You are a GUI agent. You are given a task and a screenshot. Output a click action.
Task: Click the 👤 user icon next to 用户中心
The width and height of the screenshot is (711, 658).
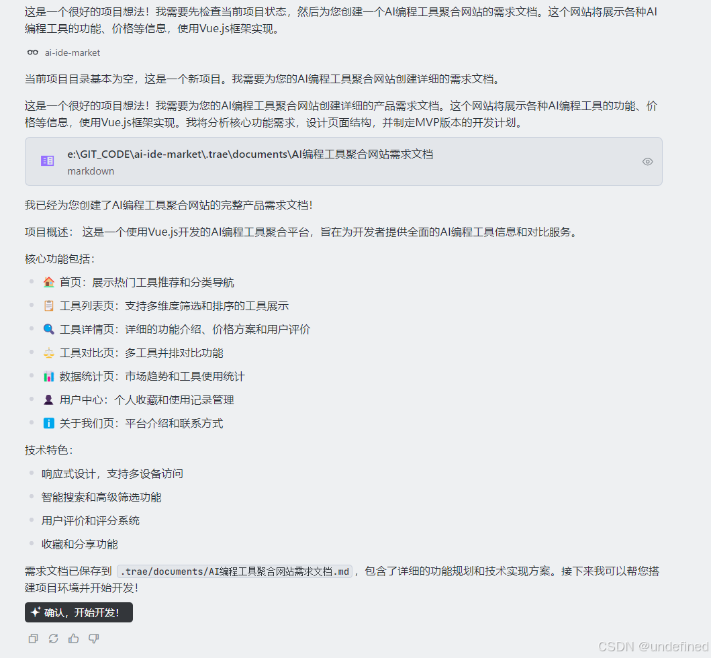pos(48,399)
